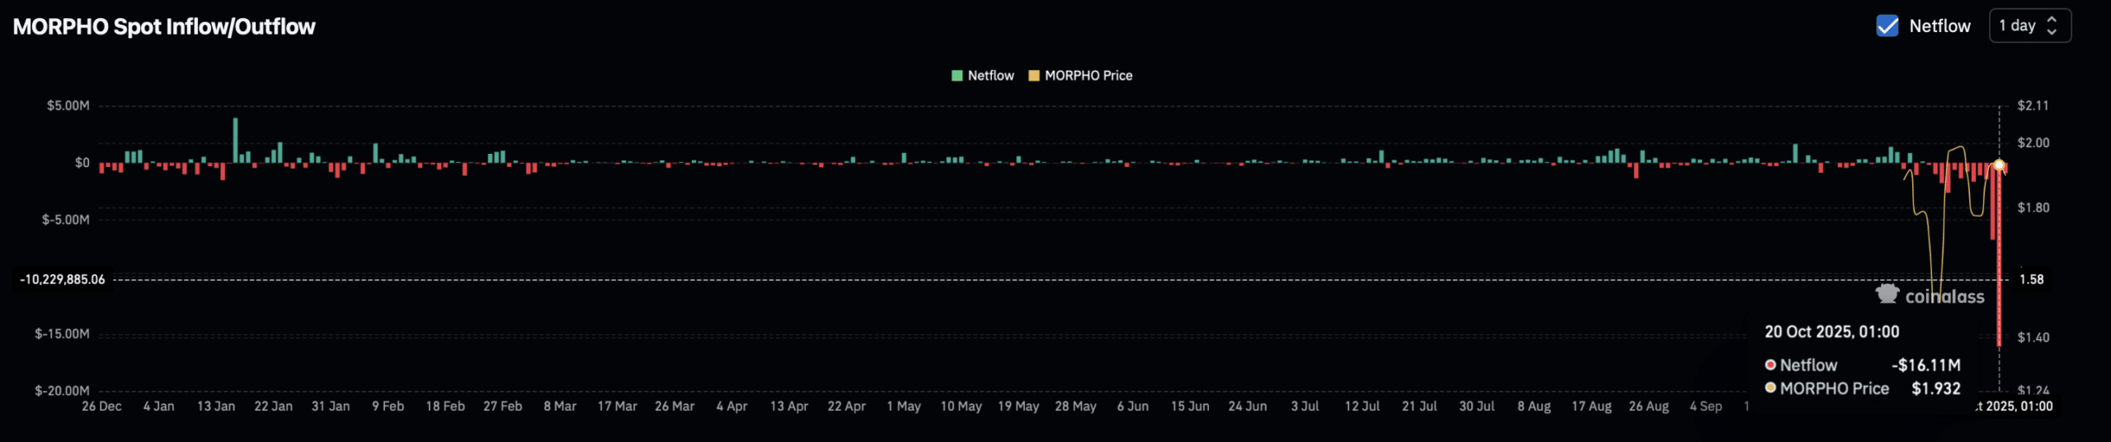Click the up-down chevron beside 1 day

pos(2052,26)
